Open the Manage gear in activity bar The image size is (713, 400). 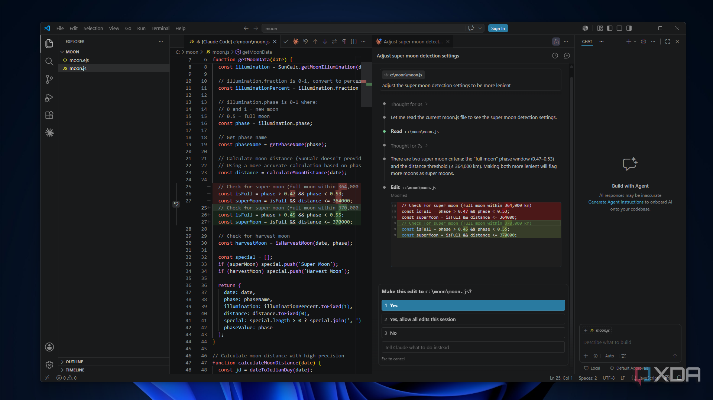[x=49, y=365]
